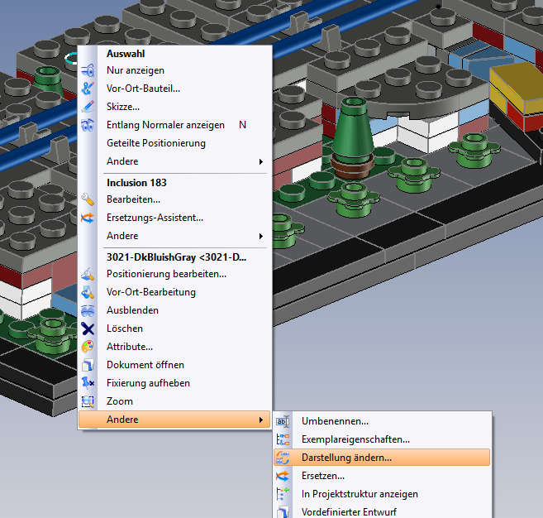Image resolution: width=543 pixels, height=518 pixels.
Task: Expand the Andere submenu under Auswahl
Action: click(x=174, y=161)
